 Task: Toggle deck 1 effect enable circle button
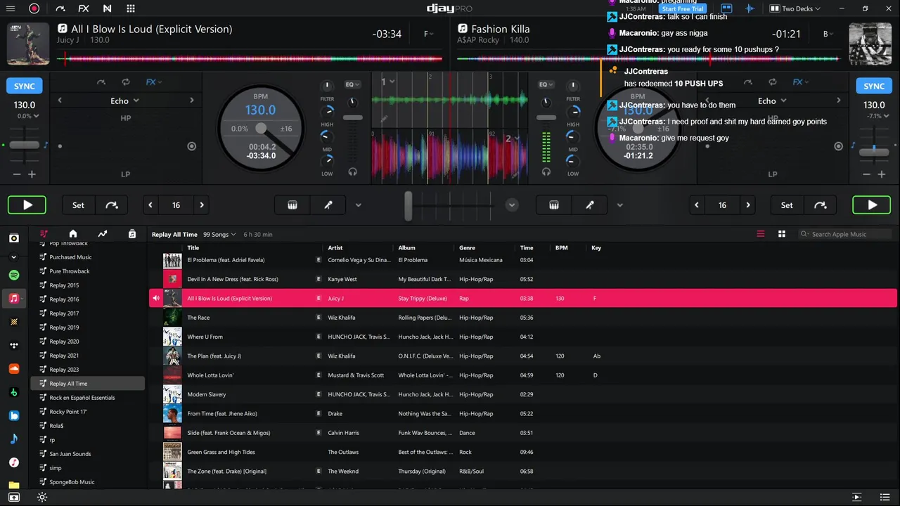tap(191, 146)
